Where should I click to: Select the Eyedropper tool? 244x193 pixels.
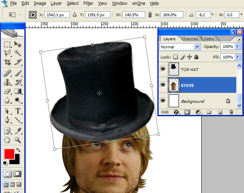point(17,131)
